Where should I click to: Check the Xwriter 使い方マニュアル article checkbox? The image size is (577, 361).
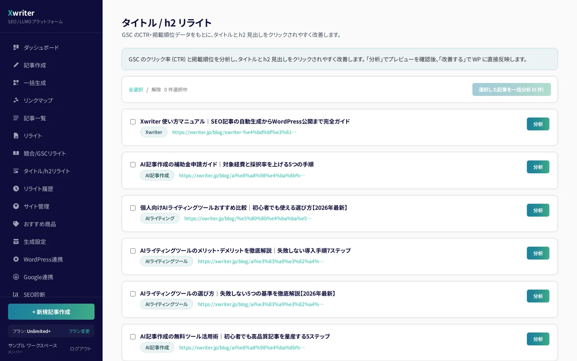point(133,122)
